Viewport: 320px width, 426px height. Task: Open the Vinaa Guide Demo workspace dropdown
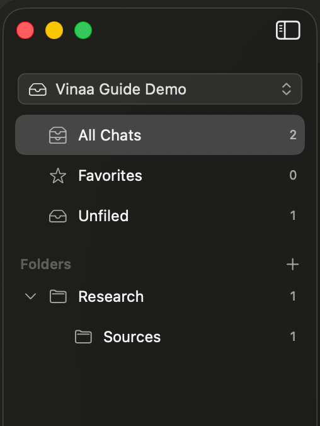click(160, 89)
